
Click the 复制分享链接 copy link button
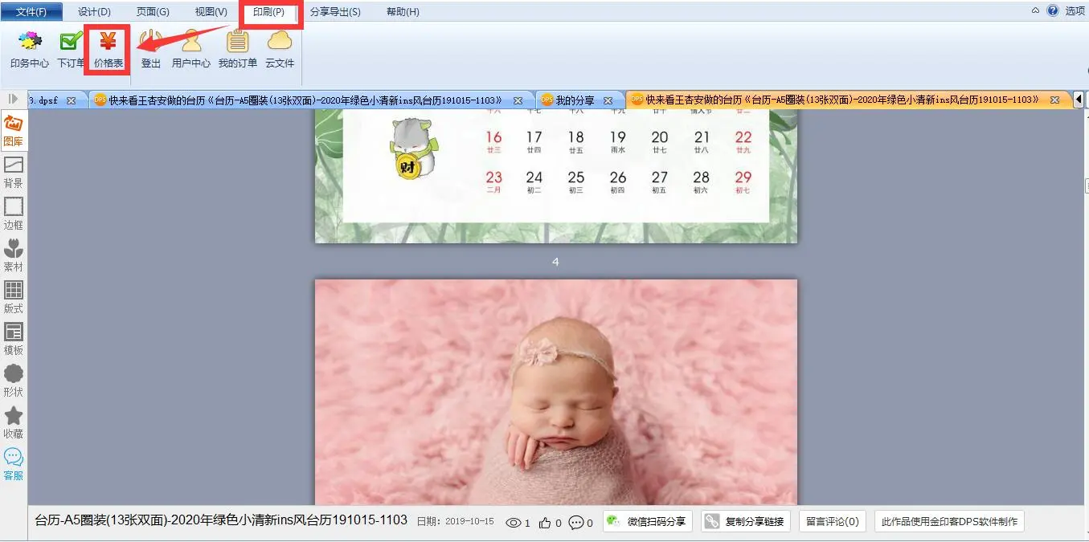(746, 521)
